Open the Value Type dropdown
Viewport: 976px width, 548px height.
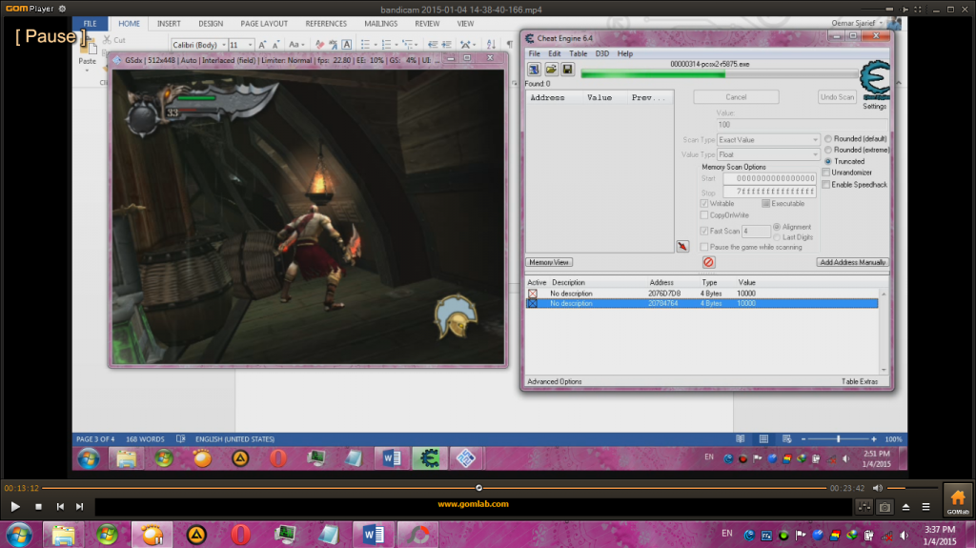click(x=768, y=154)
